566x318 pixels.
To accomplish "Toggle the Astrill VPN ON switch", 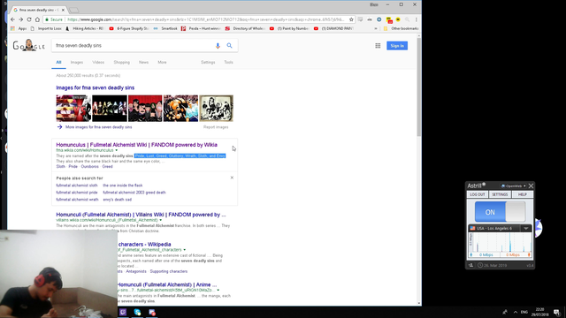I will [500, 212].
